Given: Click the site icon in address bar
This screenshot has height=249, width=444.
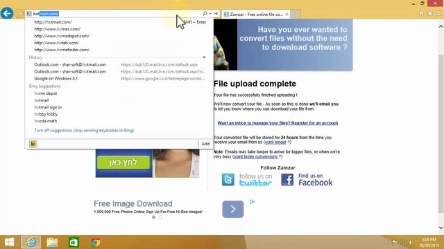Looking at the screenshot, I should [29, 14].
